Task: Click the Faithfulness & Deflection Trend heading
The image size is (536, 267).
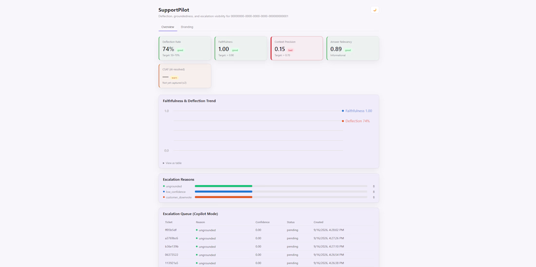Action: (x=189, y=101)
